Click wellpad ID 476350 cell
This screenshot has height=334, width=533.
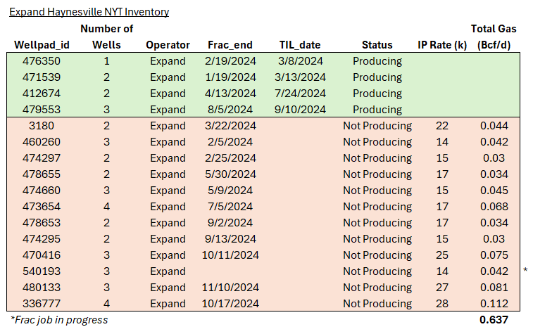pyautogui.click(x=42, y=61)
